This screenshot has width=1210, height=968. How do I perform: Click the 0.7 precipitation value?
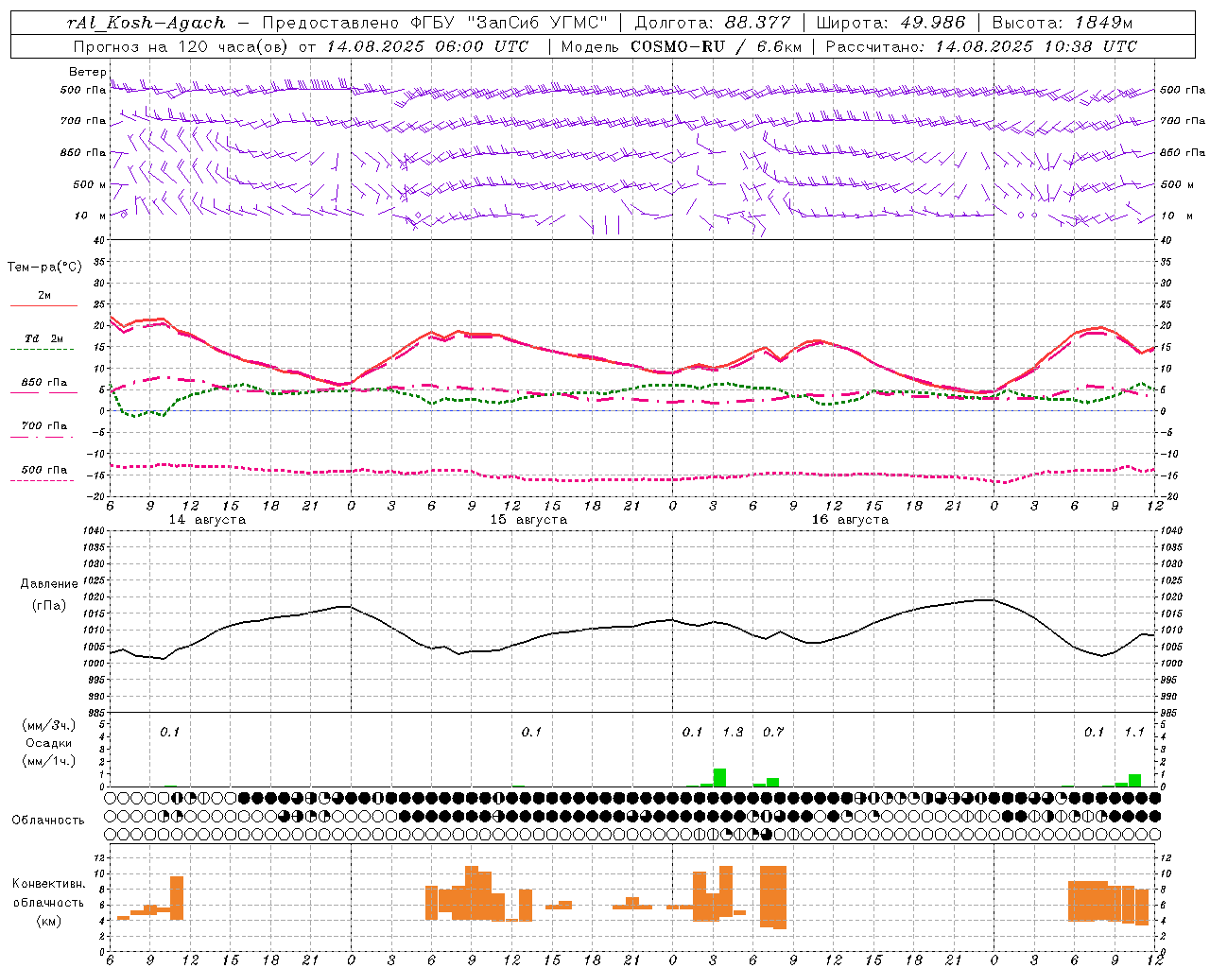click(773, 733)
